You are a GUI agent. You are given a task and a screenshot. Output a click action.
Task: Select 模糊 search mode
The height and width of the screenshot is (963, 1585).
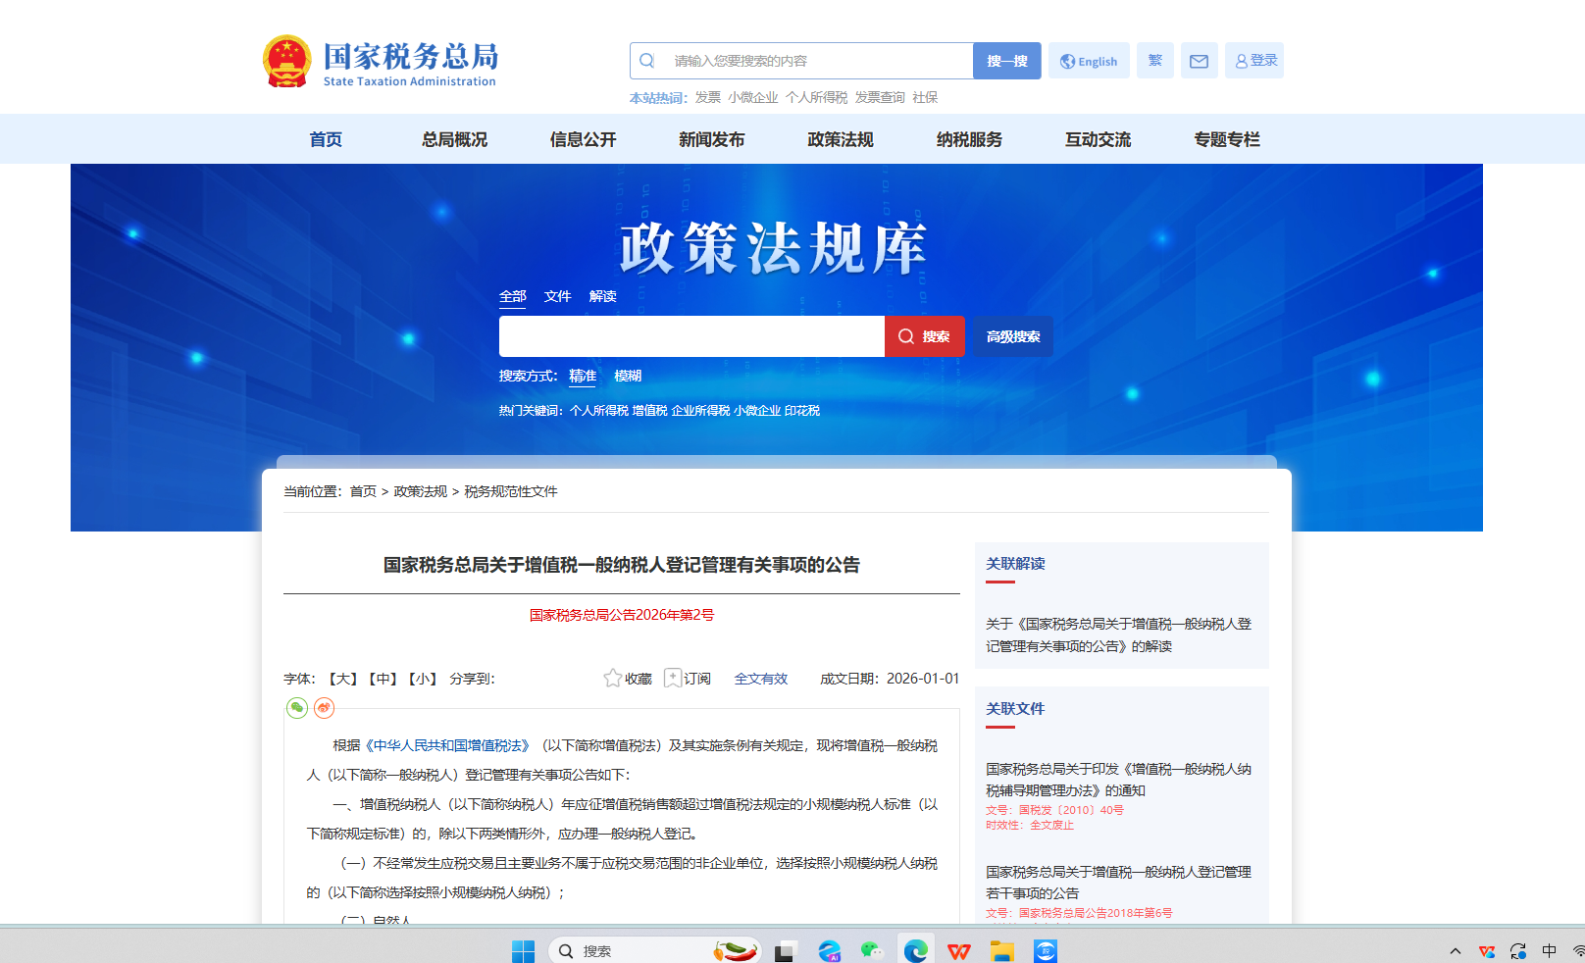pos(628,376)
